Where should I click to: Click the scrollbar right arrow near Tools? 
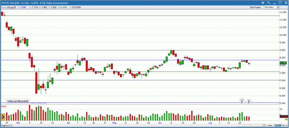tap(264, 125)
